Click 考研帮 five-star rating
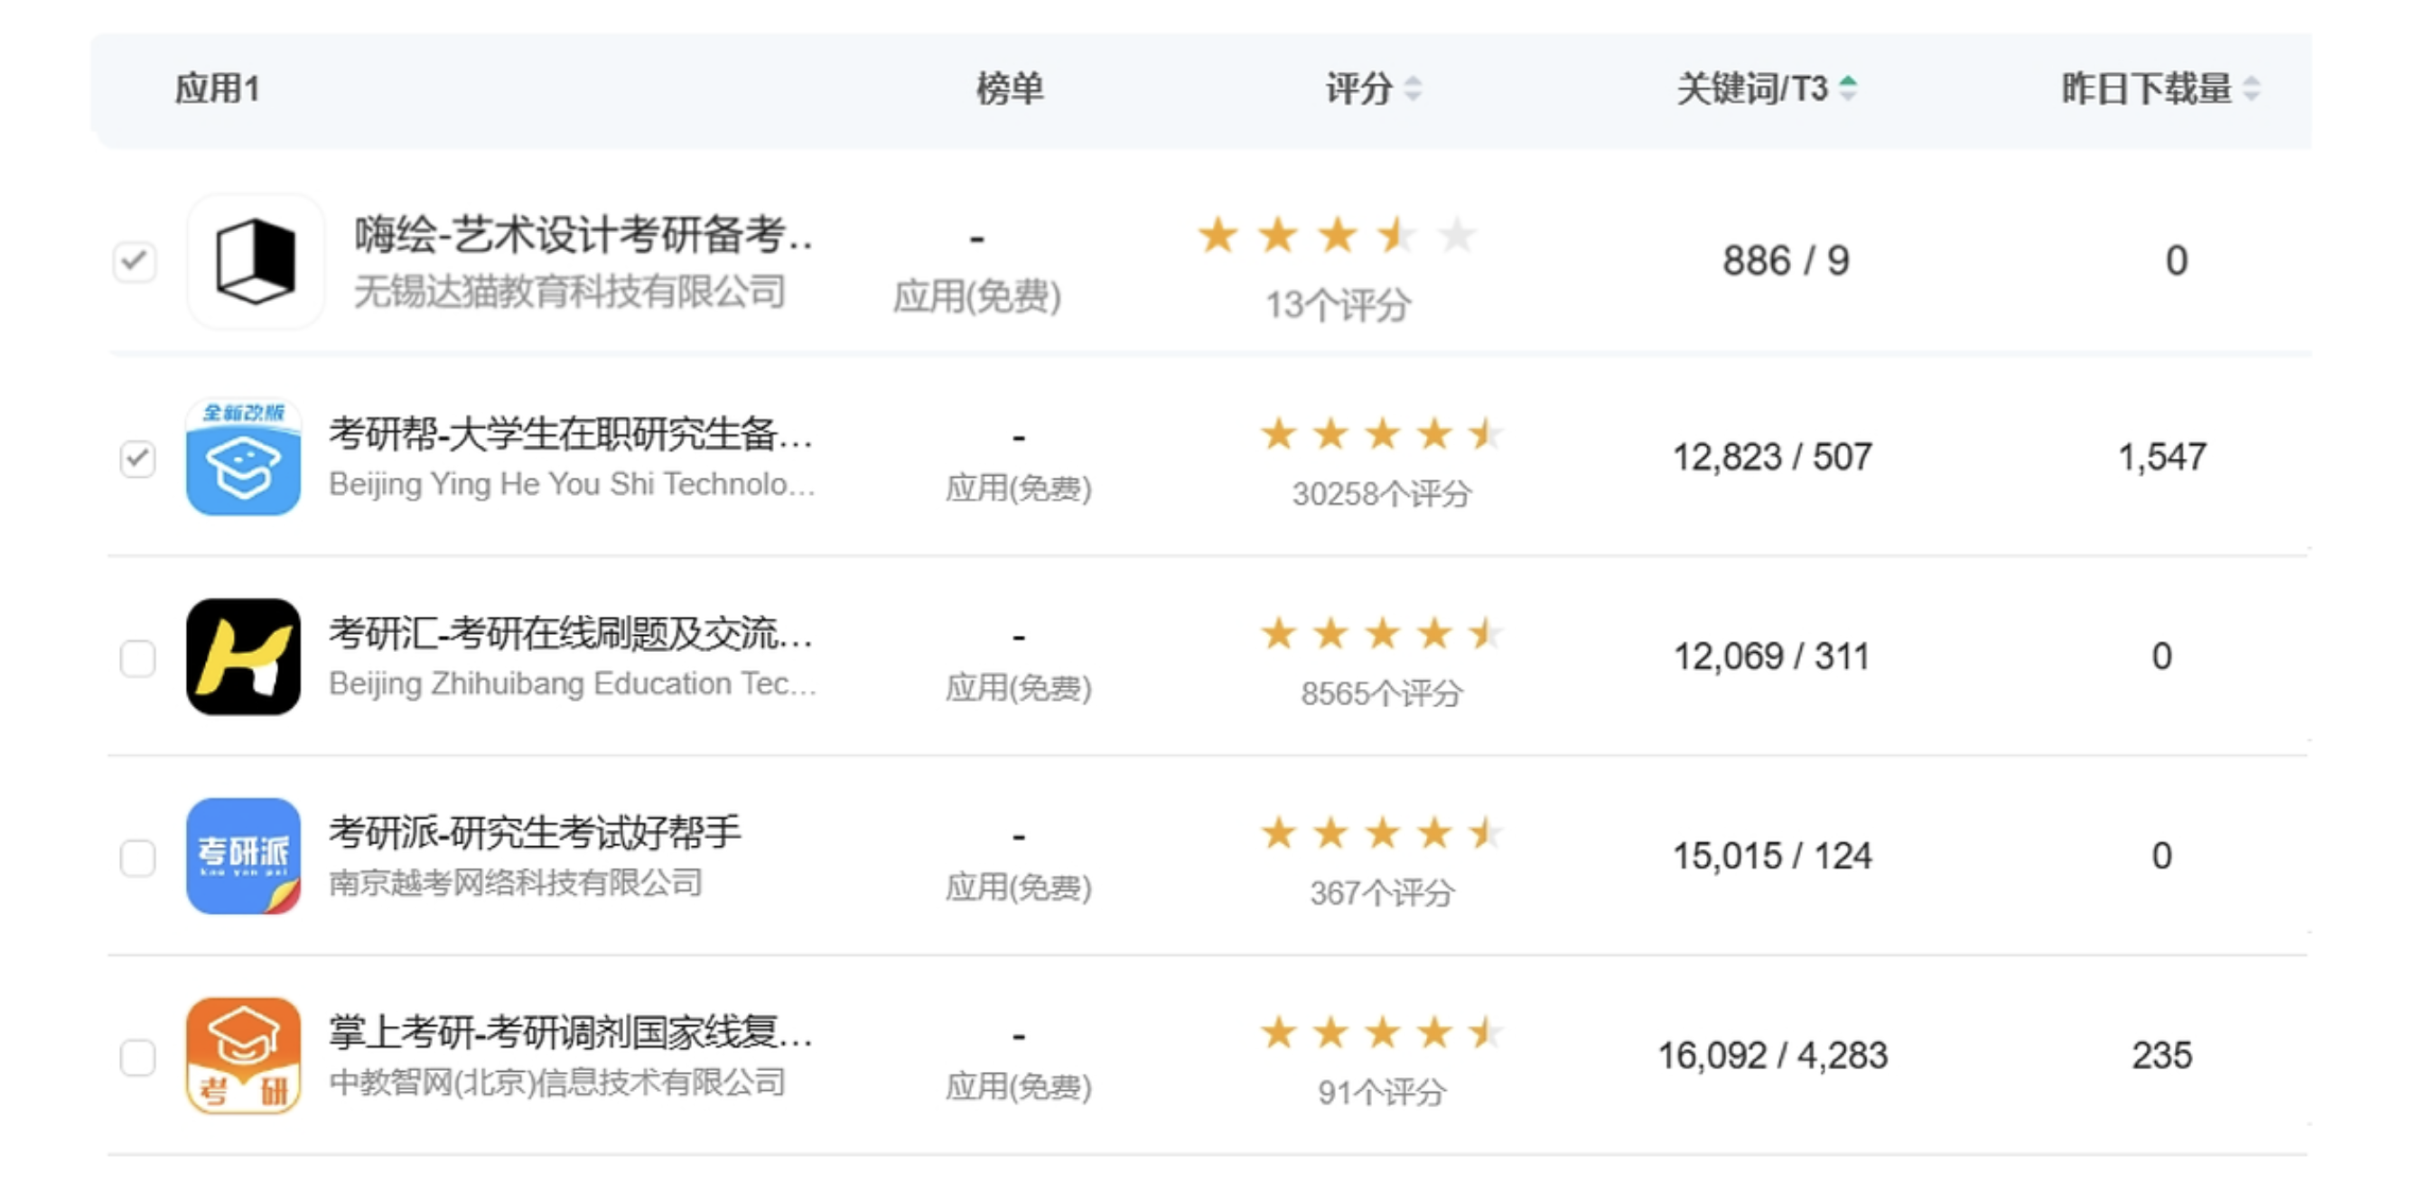 click(1381, 434)
